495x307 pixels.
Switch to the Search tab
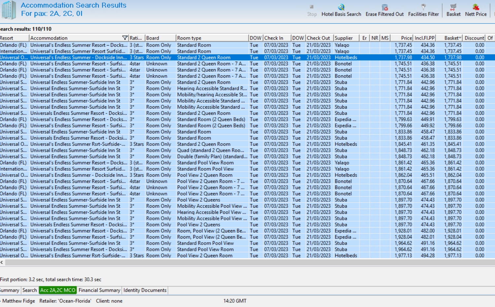[30, 290]
